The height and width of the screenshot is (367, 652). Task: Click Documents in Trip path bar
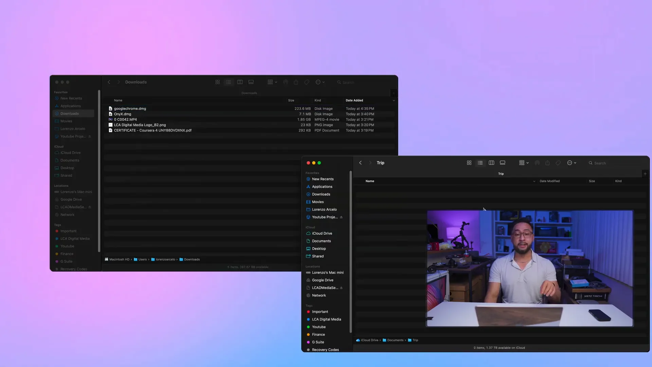(x=393, y=340)
